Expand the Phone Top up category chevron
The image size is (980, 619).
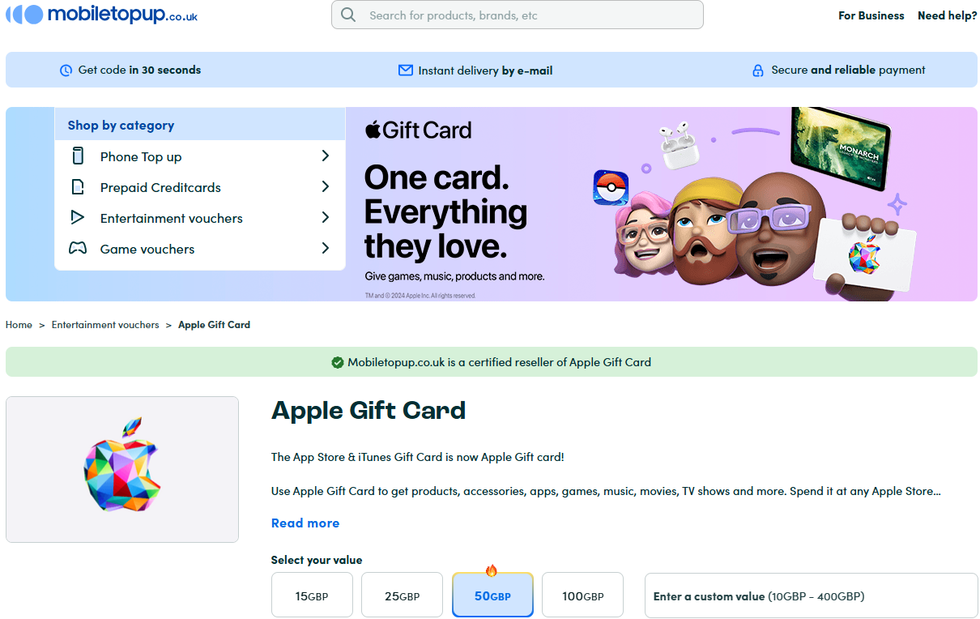(x=325, y=156)
